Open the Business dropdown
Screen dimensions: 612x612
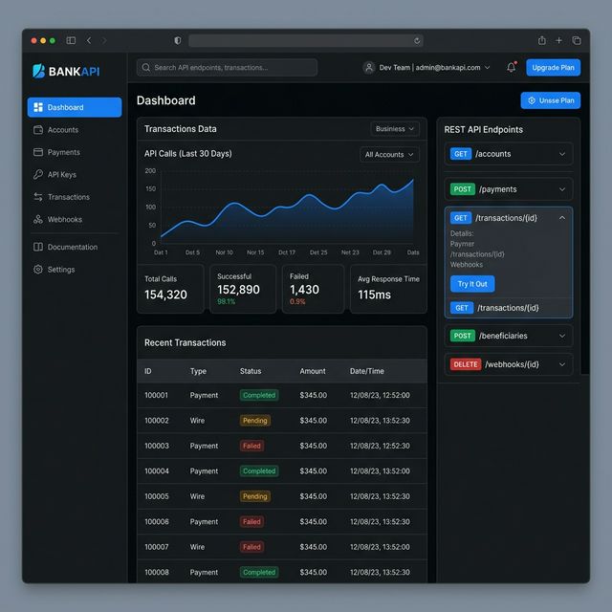click(395, 129)
